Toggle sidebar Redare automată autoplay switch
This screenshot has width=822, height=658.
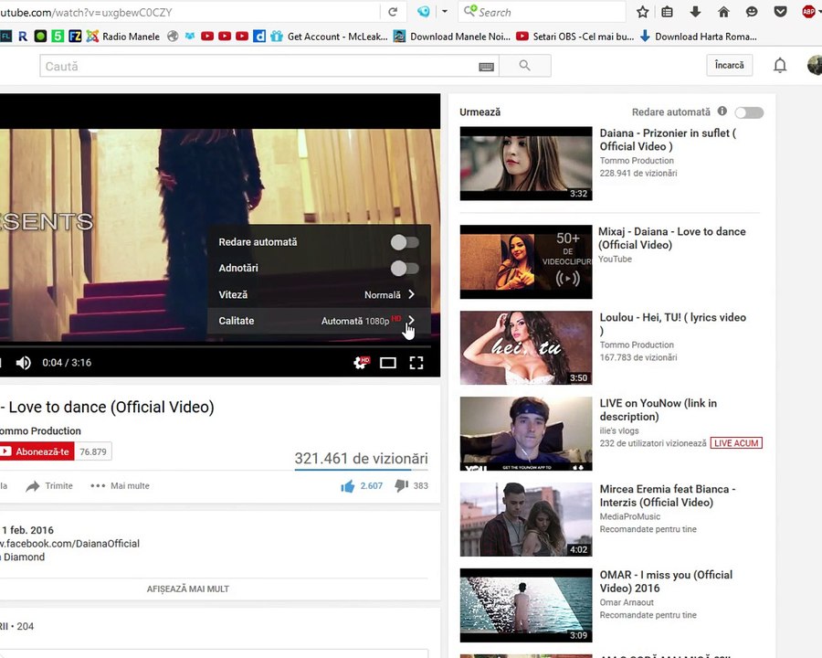[x=749, y=112]
